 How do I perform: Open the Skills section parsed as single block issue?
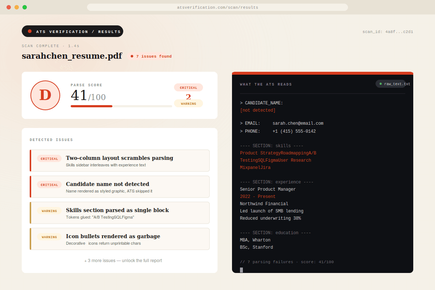[120, 213]
